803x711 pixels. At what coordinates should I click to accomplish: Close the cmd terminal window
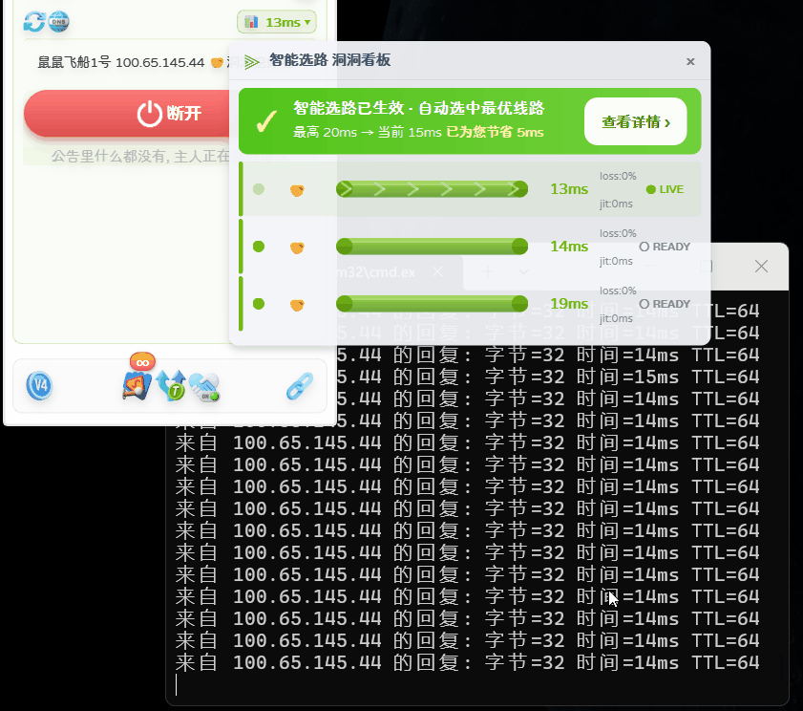761,266
